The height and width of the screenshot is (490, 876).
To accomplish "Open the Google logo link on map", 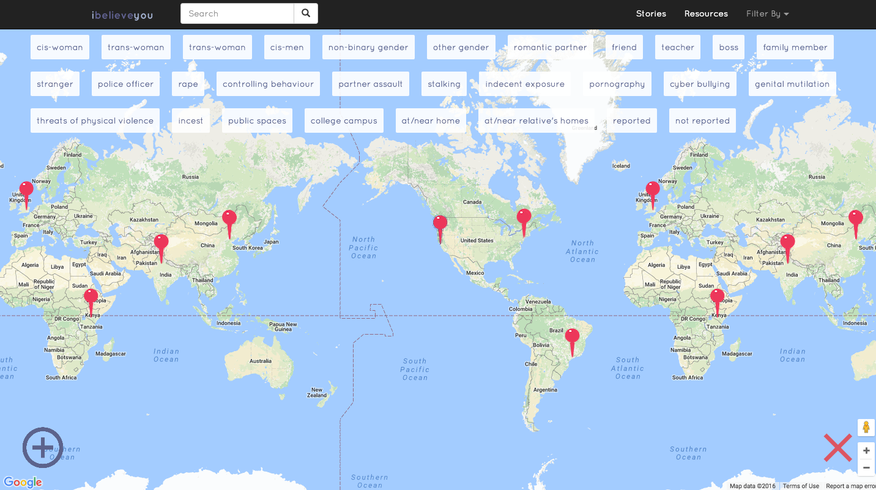I will click(23, 482).
